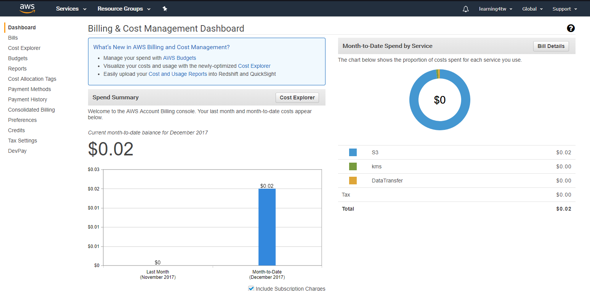Click the December 2017 month-to-date bar
Viewport: 590px width, 291px height.
tap(267, 227)
